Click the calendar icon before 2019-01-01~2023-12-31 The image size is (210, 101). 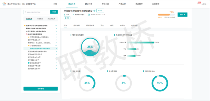coord(89,15)
